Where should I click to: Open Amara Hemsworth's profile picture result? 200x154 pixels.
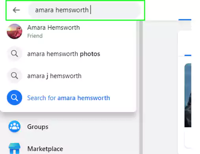click(x=15, y=31)
